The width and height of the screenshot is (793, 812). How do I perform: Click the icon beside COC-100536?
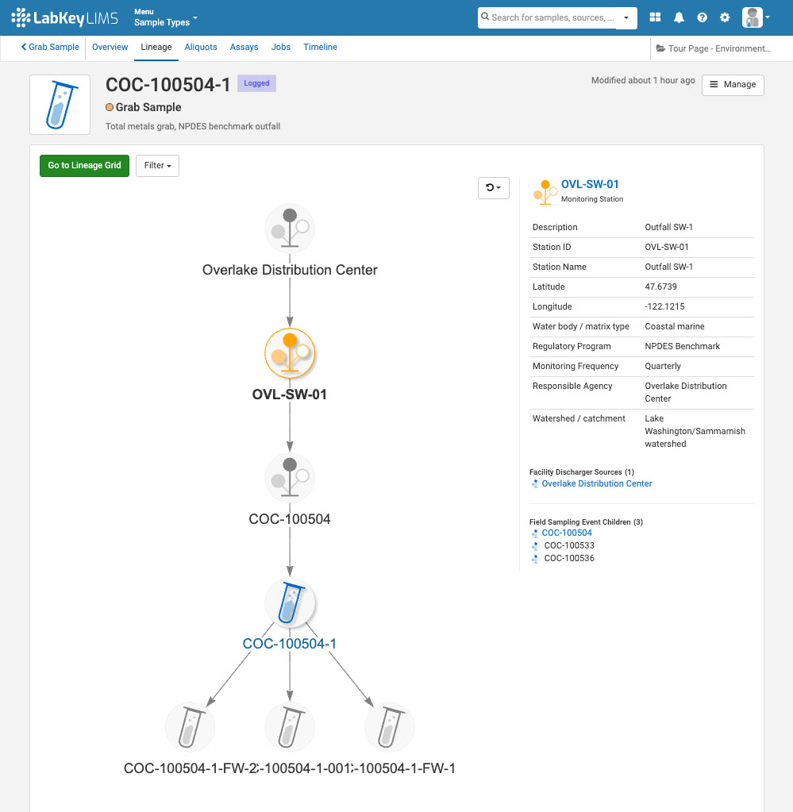click(x=536, y=559)
